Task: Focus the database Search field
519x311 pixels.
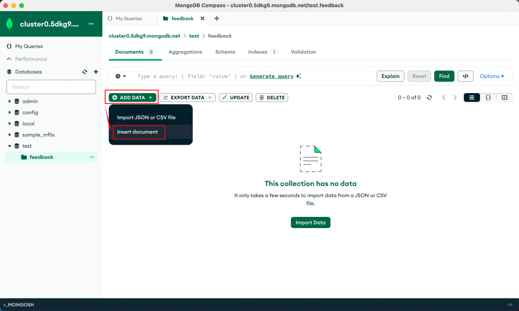Action: click(x=51, y=87)
